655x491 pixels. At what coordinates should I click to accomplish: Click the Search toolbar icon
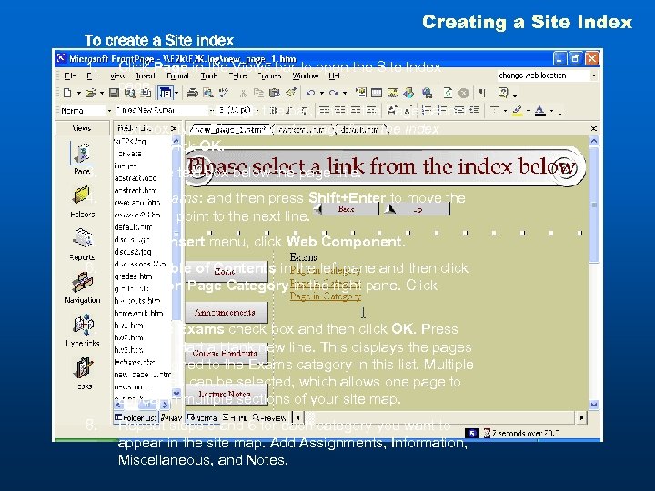(129, 93)
